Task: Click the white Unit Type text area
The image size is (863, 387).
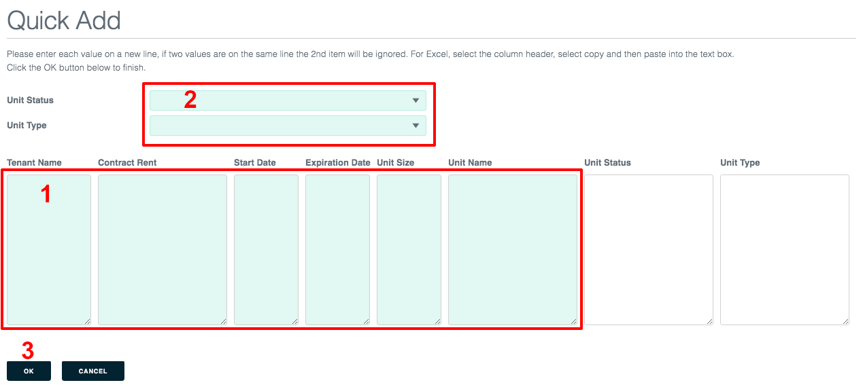Action: pos(785,250)
